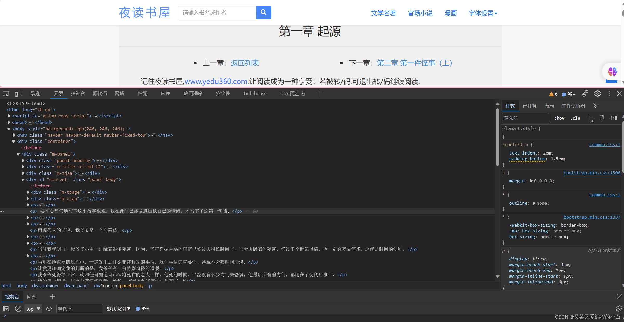The image size is (624, 322).
Task: Toggle the console sidebar icon
Action: (x=6, y=309)
